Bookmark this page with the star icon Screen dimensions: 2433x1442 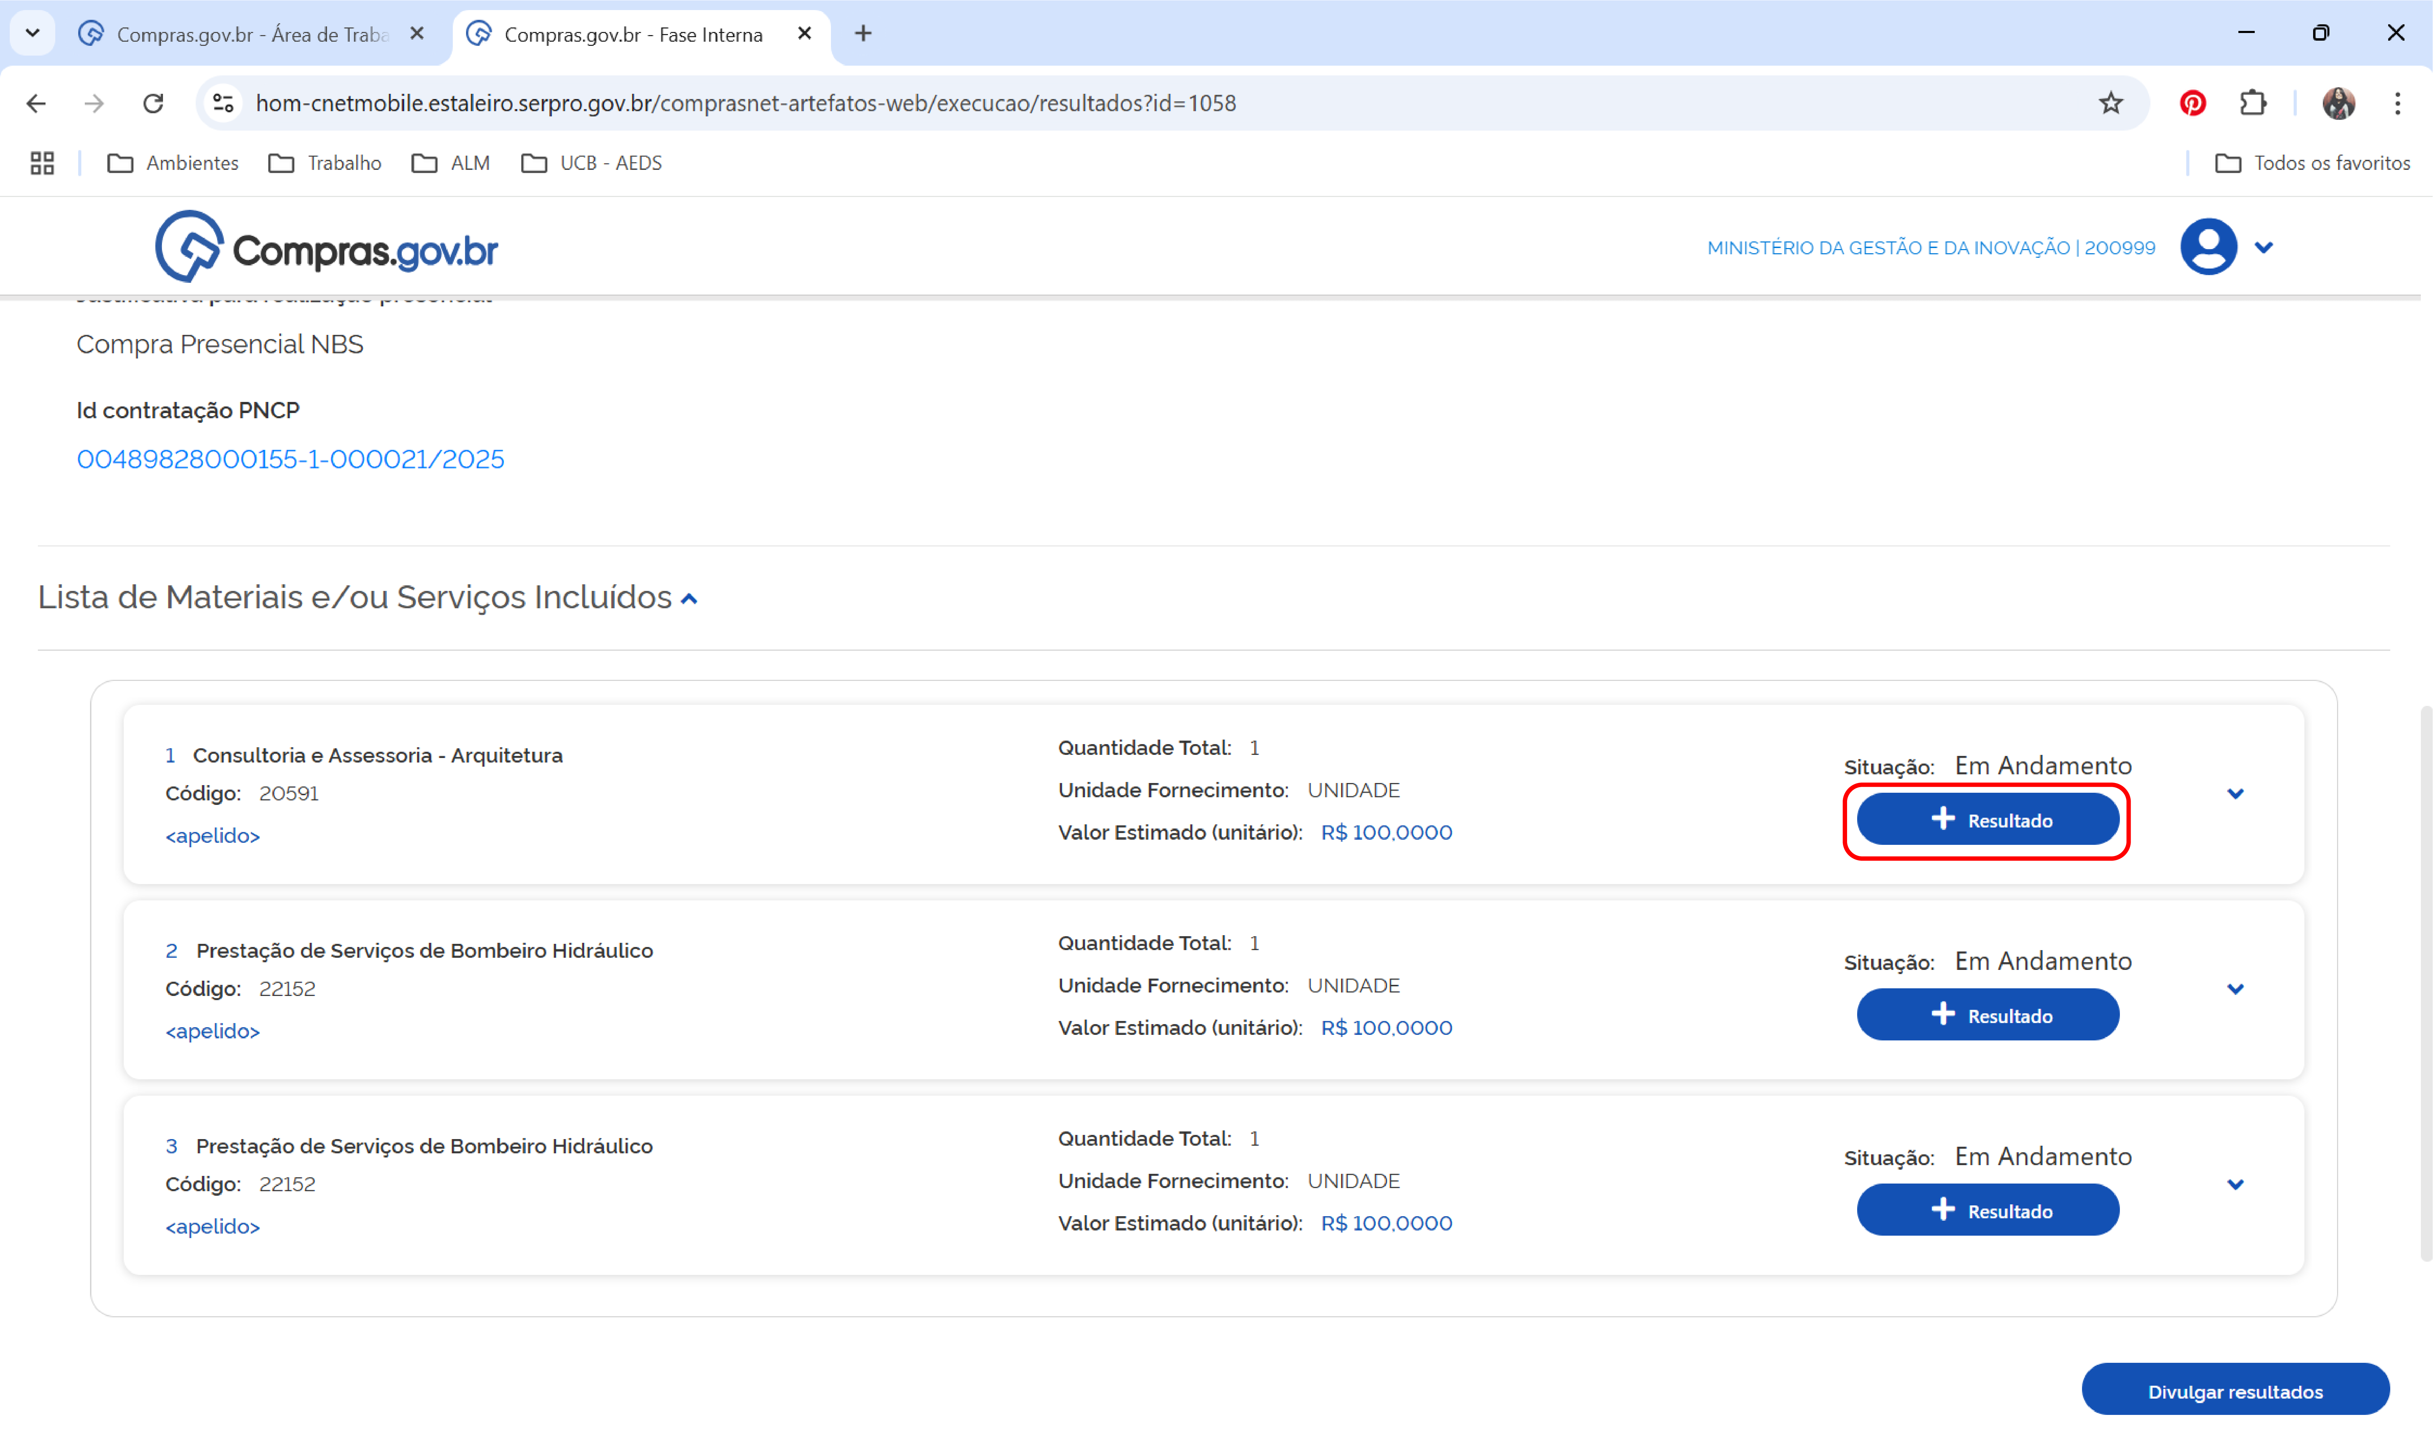point(2110,103)
